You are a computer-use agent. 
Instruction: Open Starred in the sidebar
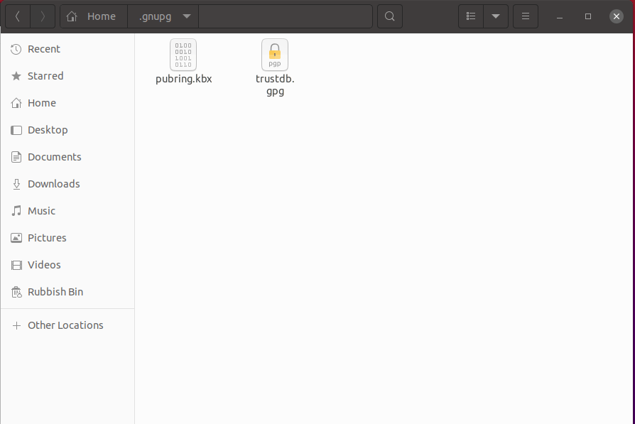point(45,76)
